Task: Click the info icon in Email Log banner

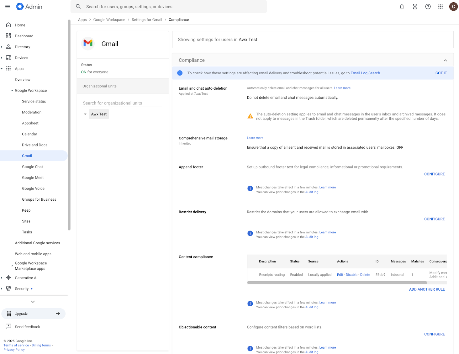Action: pos(180,73)
